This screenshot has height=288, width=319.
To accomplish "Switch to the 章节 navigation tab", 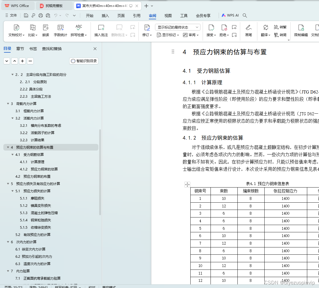I will point(20,49).
